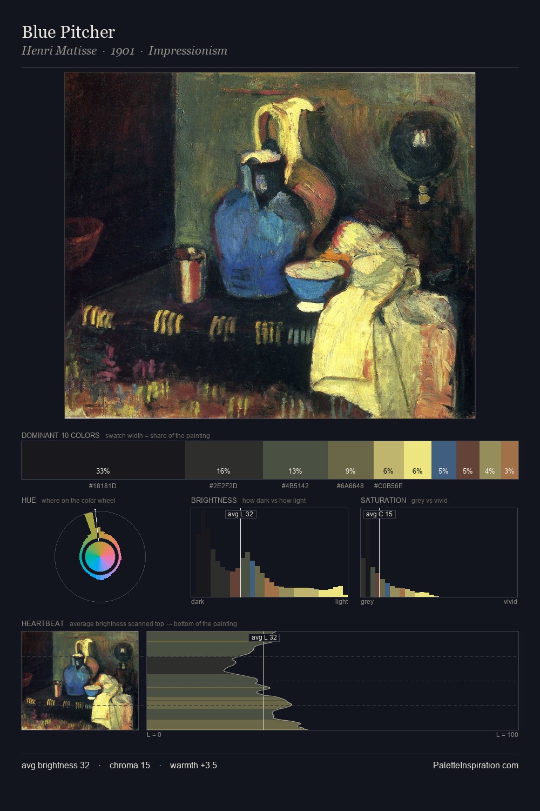Screen dimensions: 540x811
Task: Click the 'grey' saturation axis label
Action: (367, 602)
